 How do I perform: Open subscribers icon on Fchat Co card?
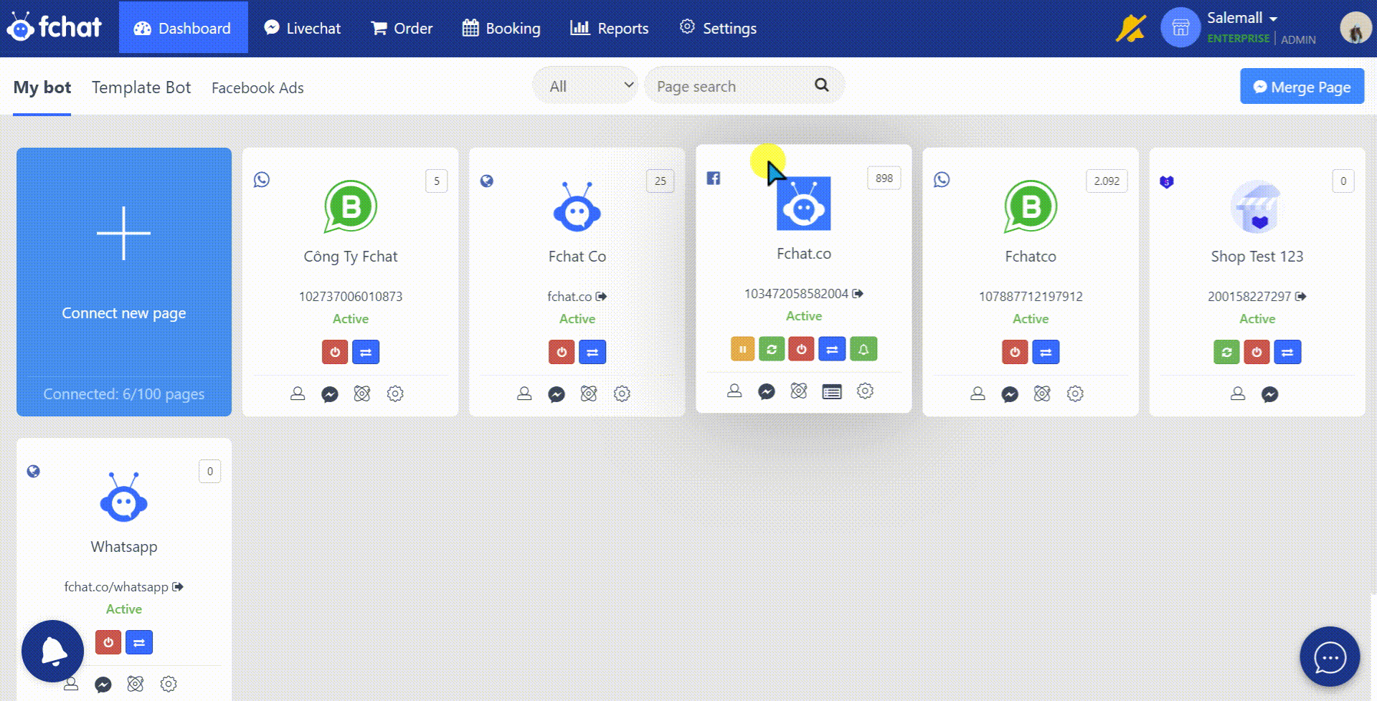[524, 394]
